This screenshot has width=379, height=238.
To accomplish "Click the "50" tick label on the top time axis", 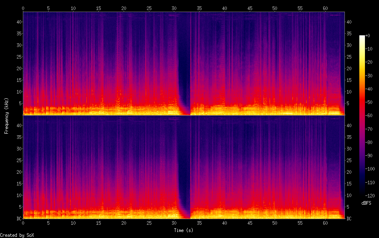I will click(x=275, y=8).
